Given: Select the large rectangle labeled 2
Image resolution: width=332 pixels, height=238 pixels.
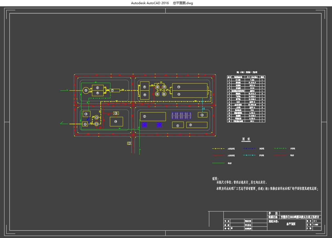Looking at the screenshot, I should [153, 116].
